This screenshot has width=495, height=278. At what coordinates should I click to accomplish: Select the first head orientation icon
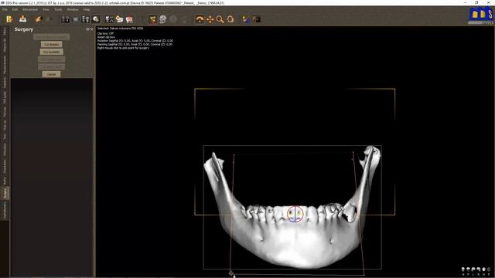pyautogui.click(x=463, y=271)
